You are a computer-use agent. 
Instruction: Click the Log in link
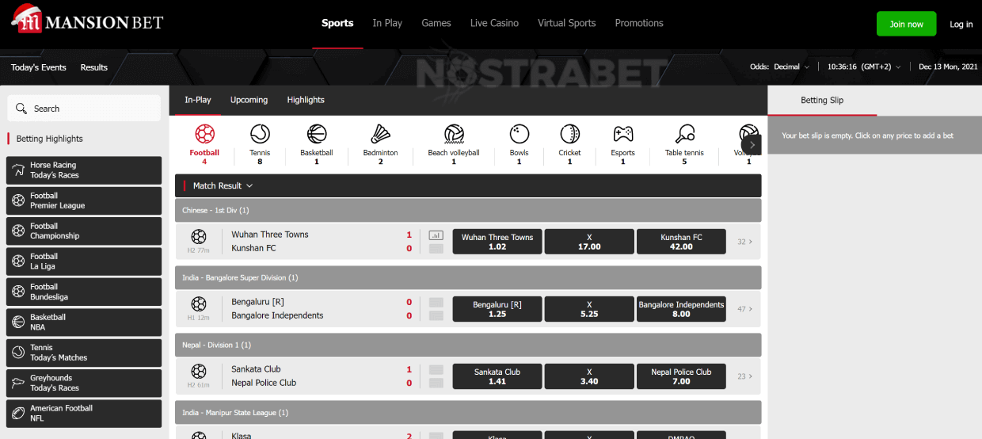(961, 24)
